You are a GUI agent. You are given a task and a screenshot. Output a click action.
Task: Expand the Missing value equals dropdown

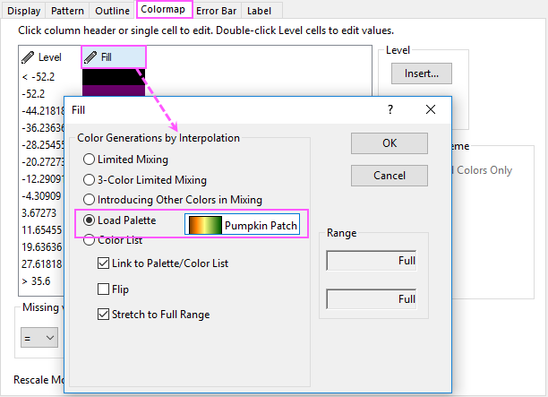pyautogui.click(x=39, y=338)
